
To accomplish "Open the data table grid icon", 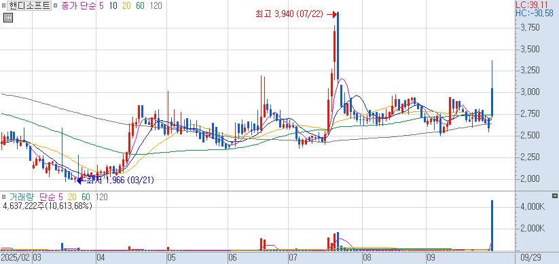I will coord(8,18).
